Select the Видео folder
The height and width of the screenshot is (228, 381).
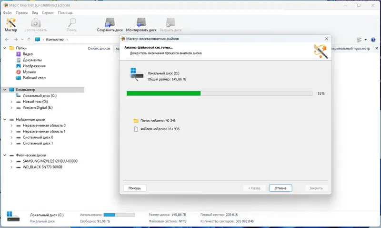pos(28,54)
